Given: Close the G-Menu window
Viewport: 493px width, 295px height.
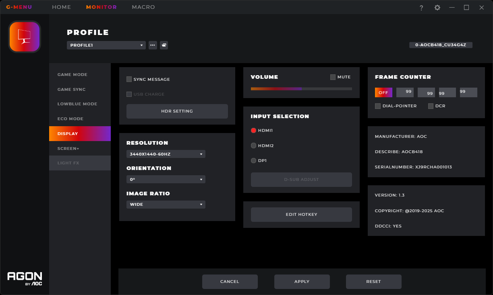Looking at the screenshot, I should pos(482,8).
